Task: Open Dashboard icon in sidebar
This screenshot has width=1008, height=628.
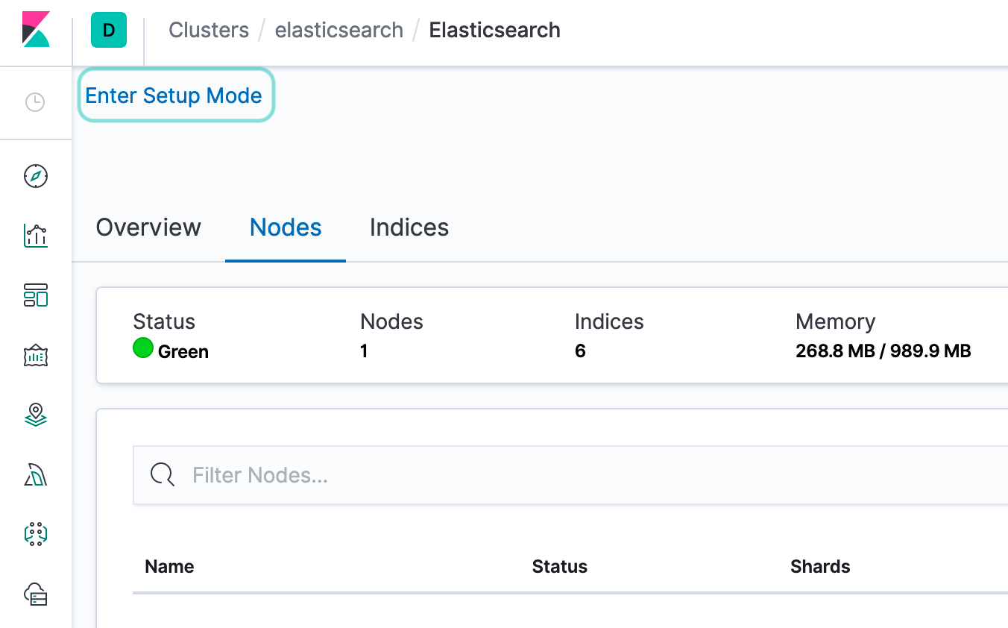Action: click(36, 295)
